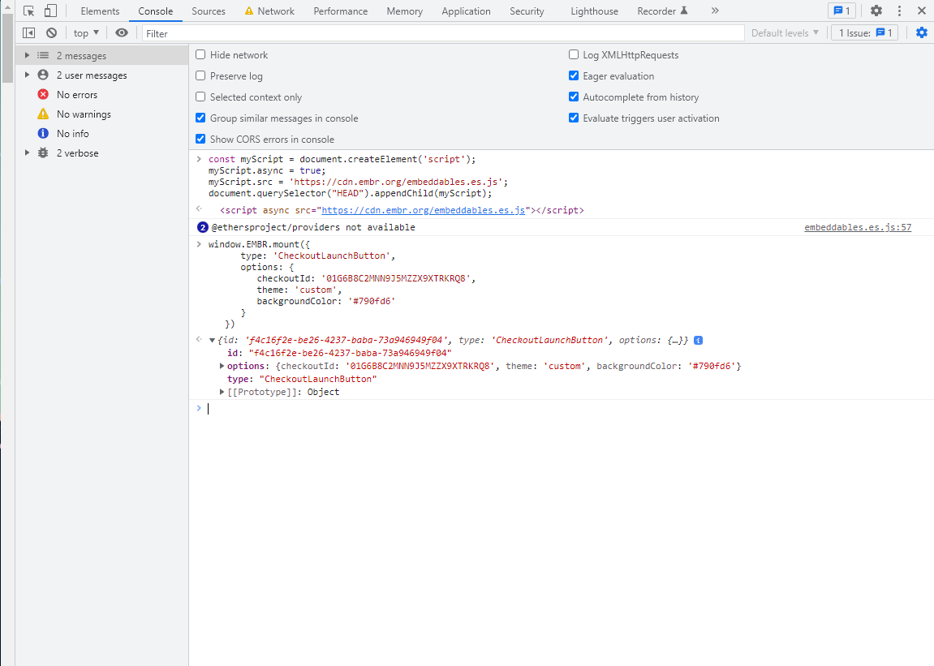Clear the console

(52, 32)
